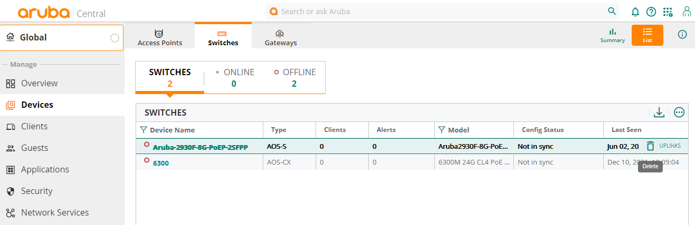The width and height of the screenshot is (695, 225).
Task: Click offline status icon for Aruba-2930F
Action: pyautogui.click(x=147, y=144)
